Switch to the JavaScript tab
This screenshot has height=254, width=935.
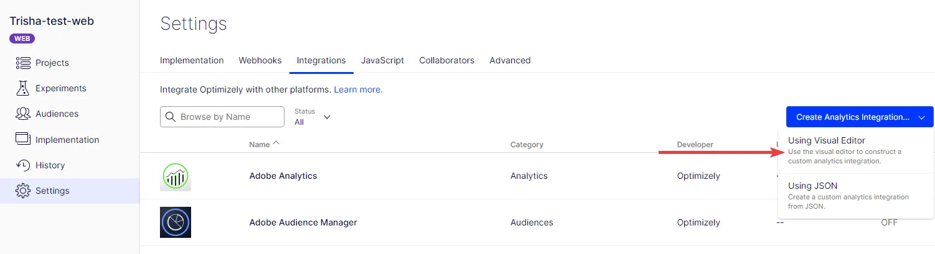tap(382, 60)
